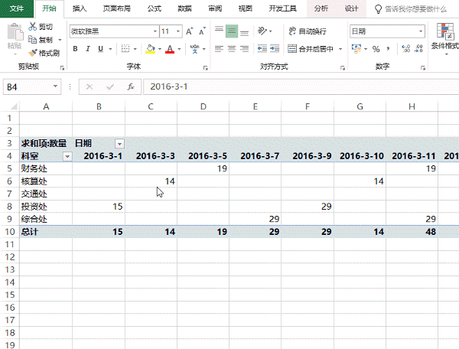459x349 pixels.
Task: Switch to Developer (开发工具) tab
Action: pyautogui.click(x=283, y=8)
